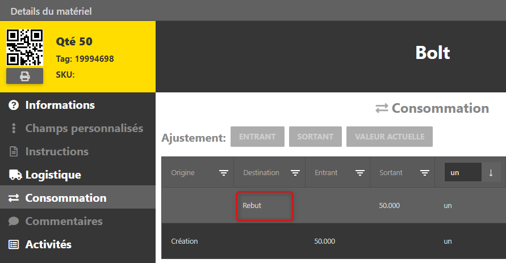This screenshot has width=506, height=263.
Task: Click the Destination column header
Action: point(261,172)
